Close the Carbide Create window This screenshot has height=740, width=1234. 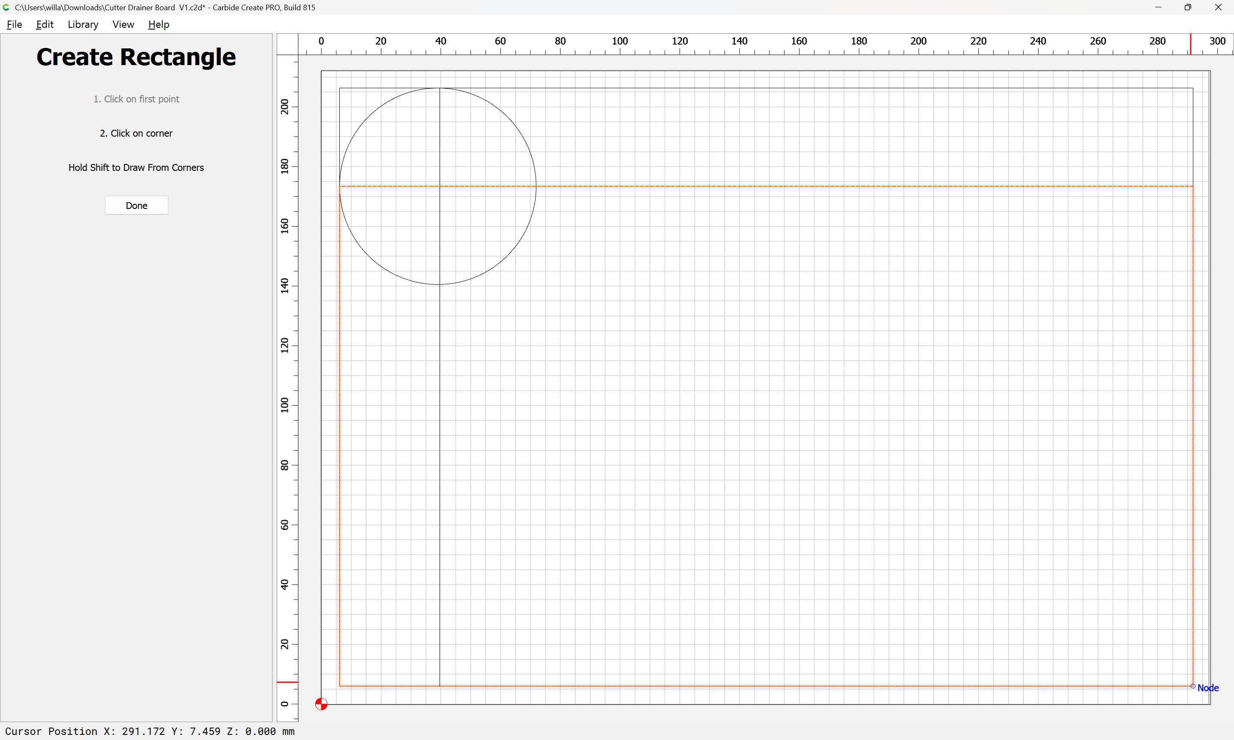pyautogui.click(x=1218, y=7)
